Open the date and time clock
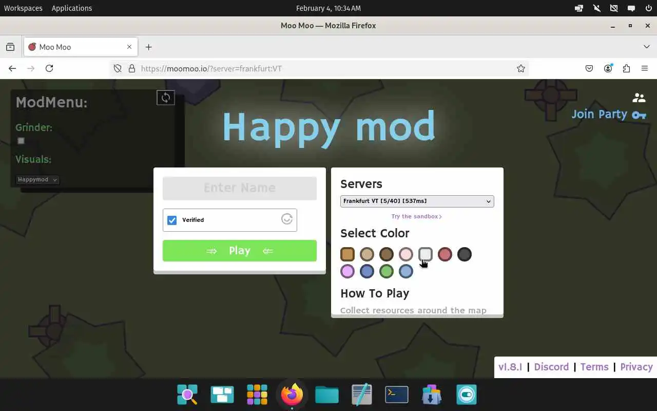Image resolution: width=657 pixels, height=411 pixels. pos(328,8)
